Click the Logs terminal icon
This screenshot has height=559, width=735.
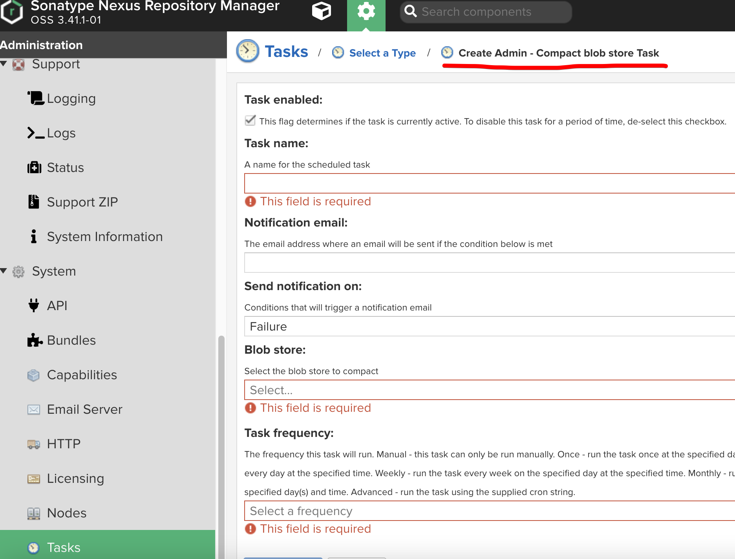[36, 133]
